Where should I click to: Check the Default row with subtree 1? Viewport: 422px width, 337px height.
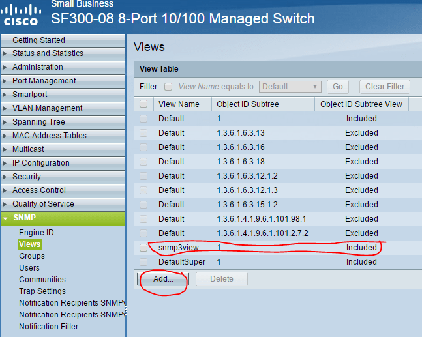tap(143, 119)
